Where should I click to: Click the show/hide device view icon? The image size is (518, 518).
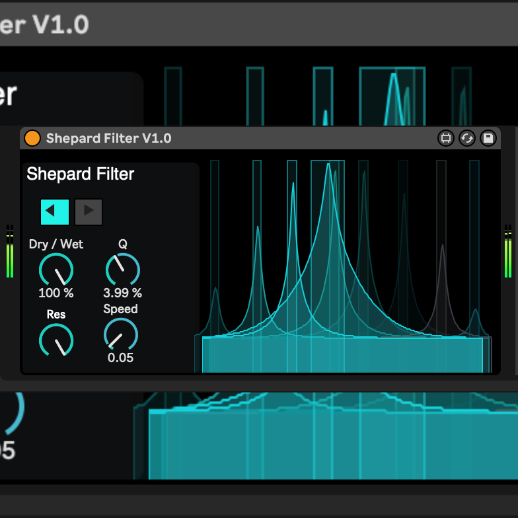coord(446,138)
